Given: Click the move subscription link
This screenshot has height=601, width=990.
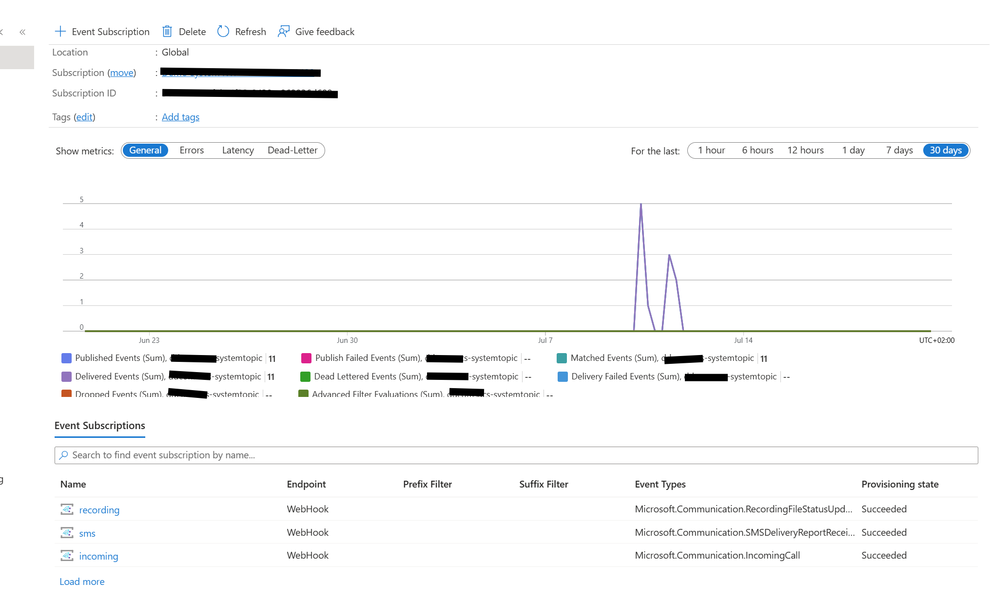Looking at the screenshot, I should coord(121,73).
